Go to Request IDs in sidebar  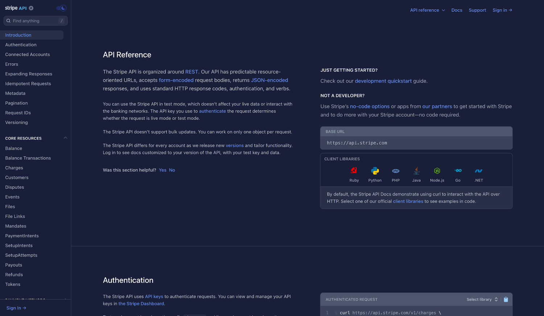[18, 113]
